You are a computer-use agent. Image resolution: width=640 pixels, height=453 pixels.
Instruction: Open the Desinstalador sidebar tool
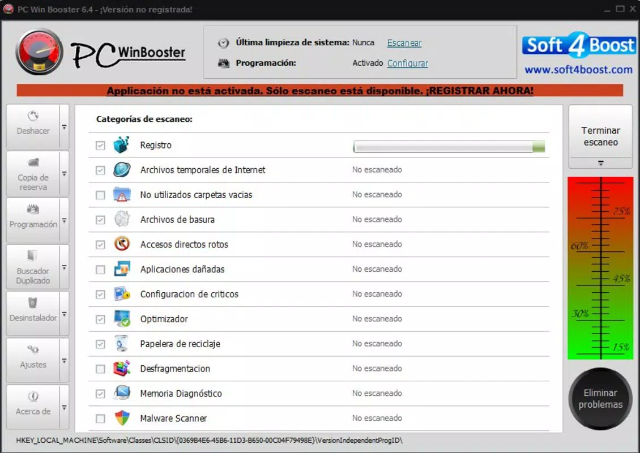(33, 314)
